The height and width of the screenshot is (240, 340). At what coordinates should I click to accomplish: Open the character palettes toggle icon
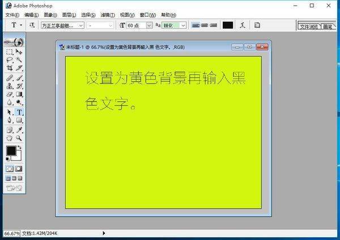[257, 25]
